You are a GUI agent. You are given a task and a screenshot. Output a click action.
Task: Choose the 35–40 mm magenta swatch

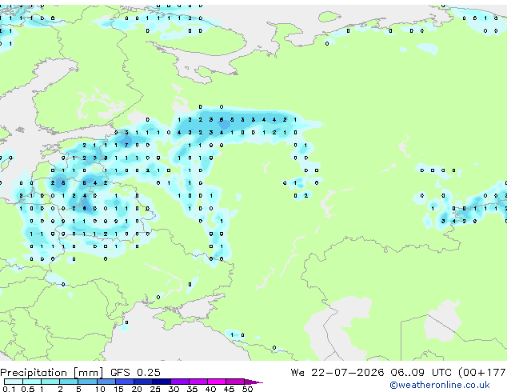click(x=198, y=382)
